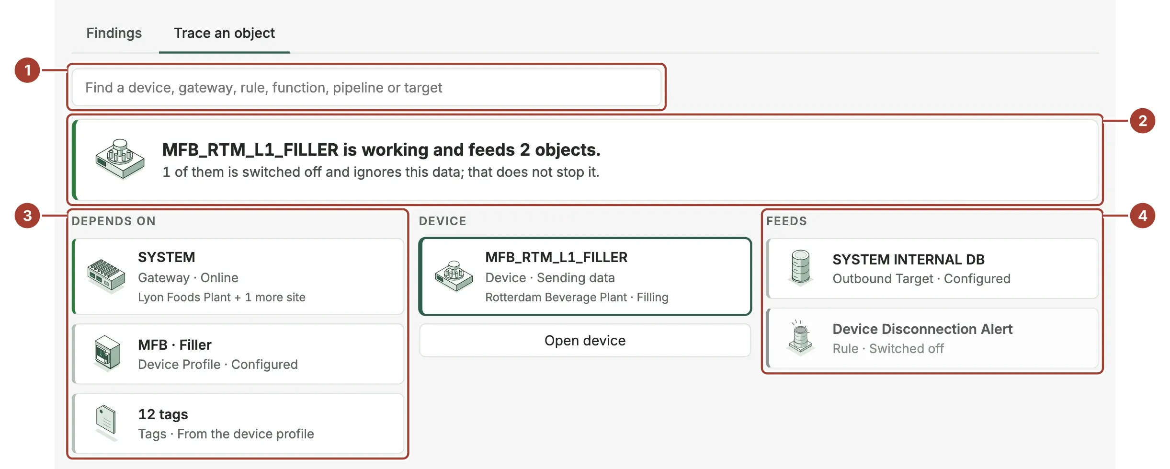This screenshot has height=469, width=1170.
Task: Click 'Device Profile · Configured' text
Action: [x=218, y=365]
